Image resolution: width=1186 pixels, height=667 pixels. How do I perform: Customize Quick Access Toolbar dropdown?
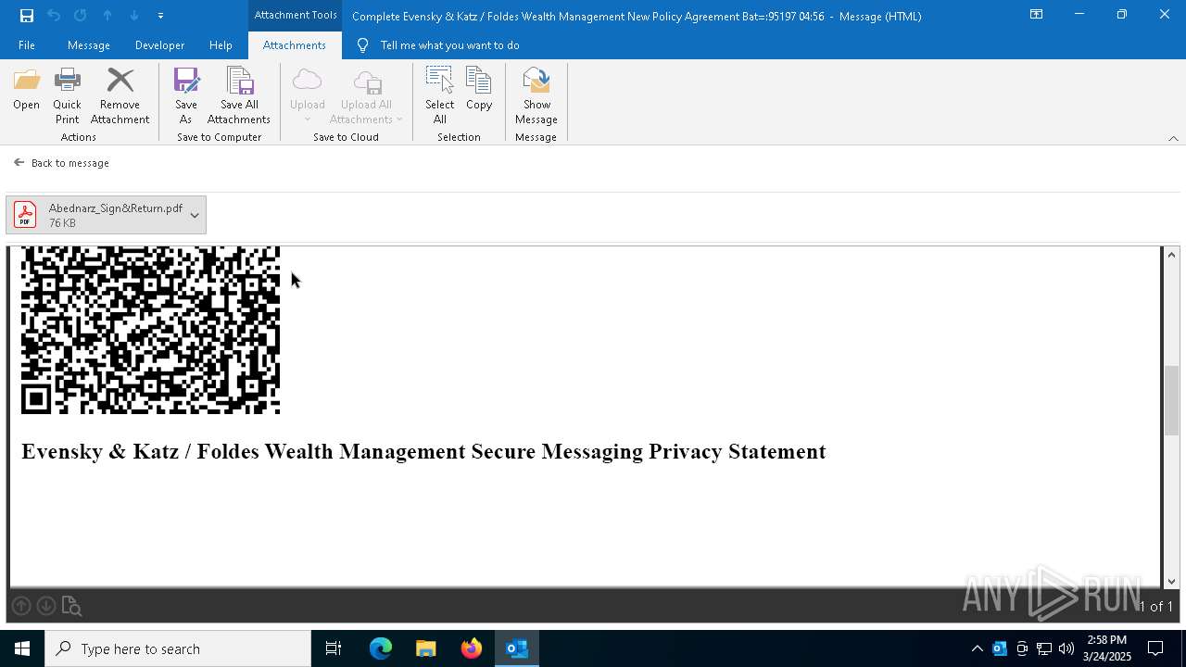[160, 15]
